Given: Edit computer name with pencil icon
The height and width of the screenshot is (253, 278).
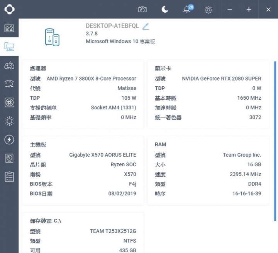Looking at the screenshot, I should (x=146, y=26).
